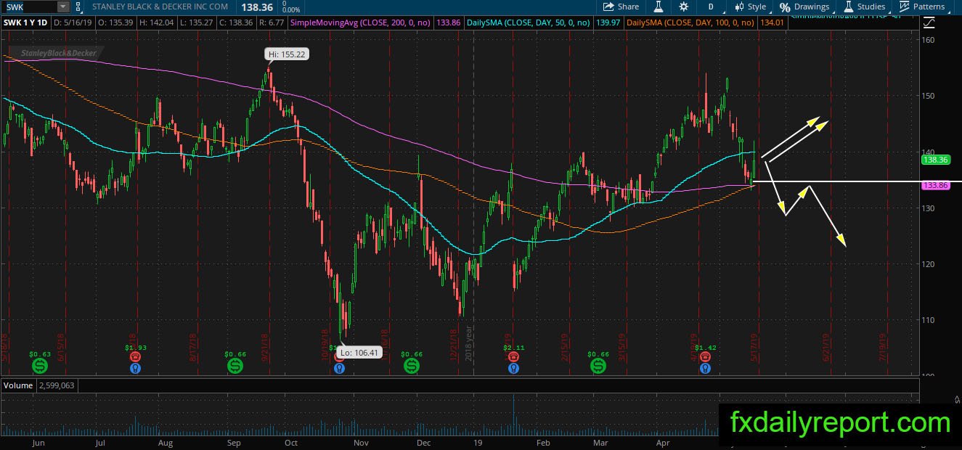
Task: Open the D timeframe selector
Action: pos(711,7)
